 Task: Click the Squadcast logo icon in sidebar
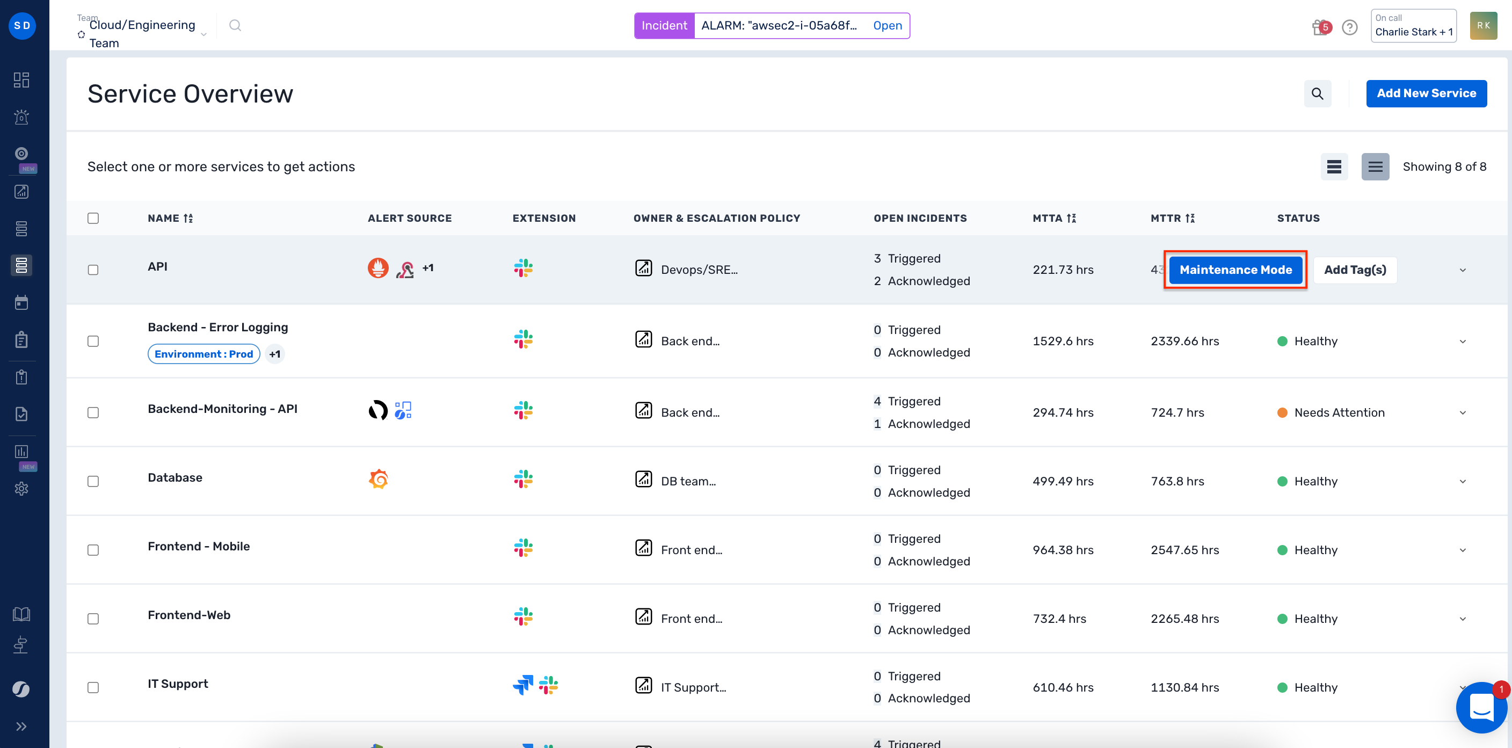click(x=21, y=689)
